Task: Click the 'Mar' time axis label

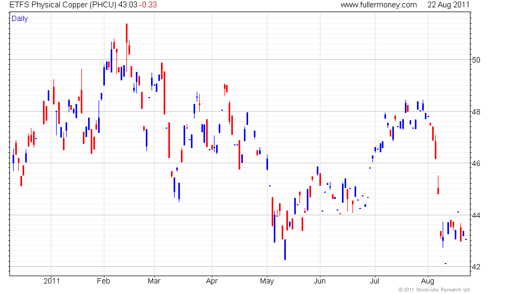Action: point(154,281)
